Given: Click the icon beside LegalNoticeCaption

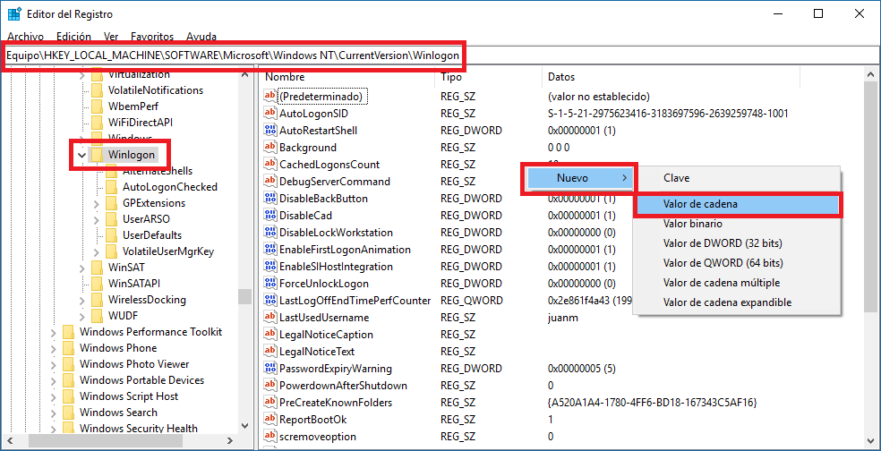Looking at the screenshot, I should pos(270,334).
